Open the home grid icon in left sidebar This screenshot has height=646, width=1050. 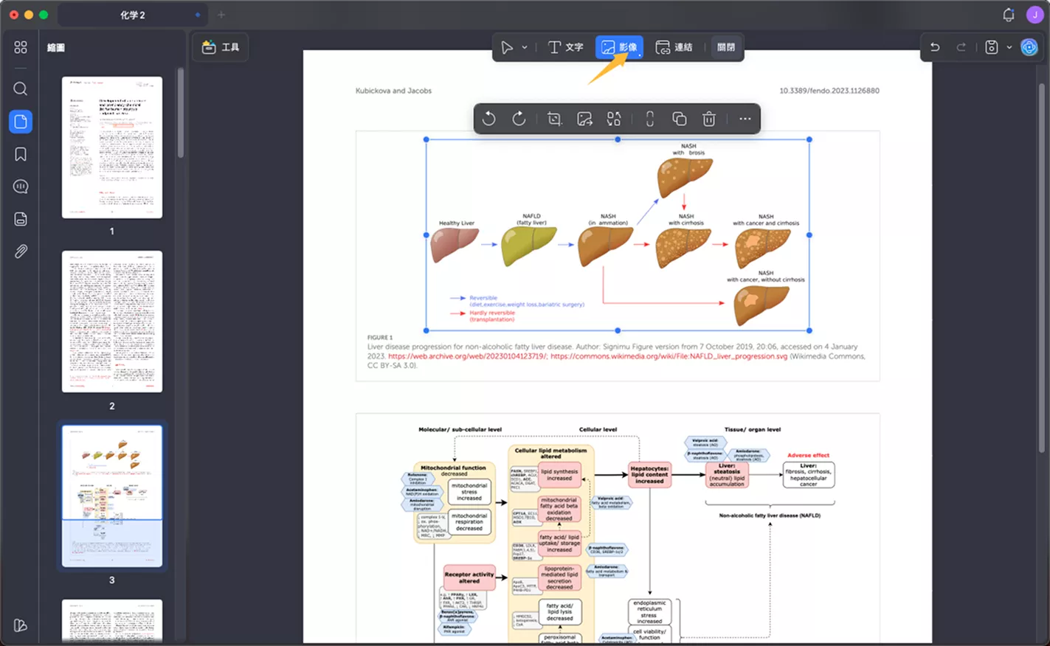pos(21,47)
